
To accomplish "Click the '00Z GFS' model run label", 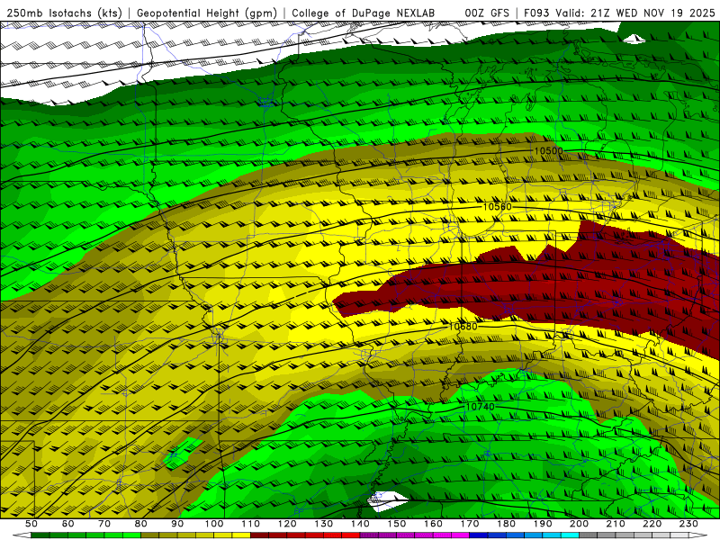I will [487, 13].
